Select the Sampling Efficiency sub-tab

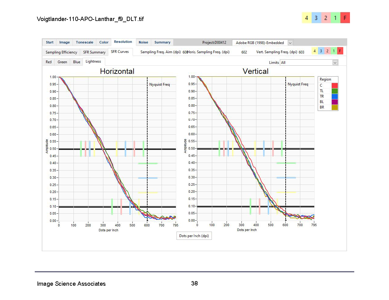coord(61,52)
